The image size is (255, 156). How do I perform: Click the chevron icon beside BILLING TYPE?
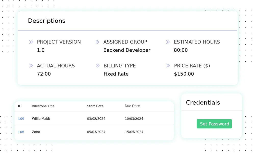pos(97,66)
